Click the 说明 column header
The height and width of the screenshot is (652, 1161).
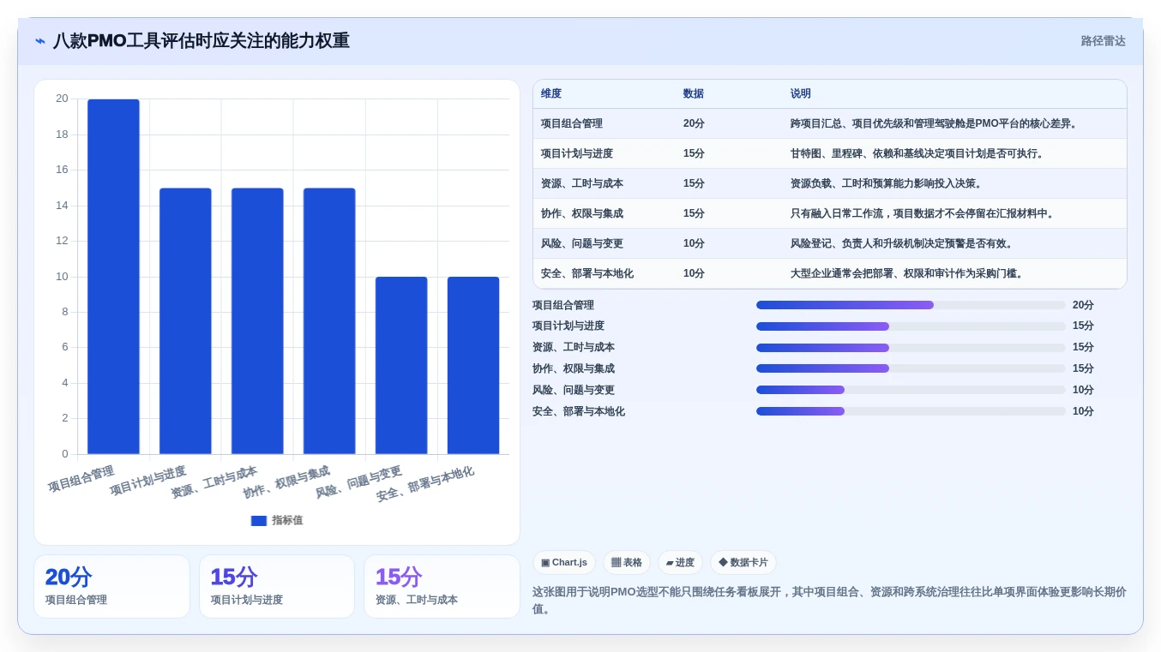click(x=800, y=94)
